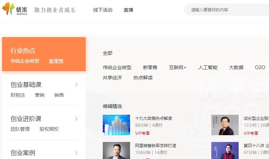The image size is (269, 159).
Task: Select the 热点解读 topic filter
Action: coord(143,78)
